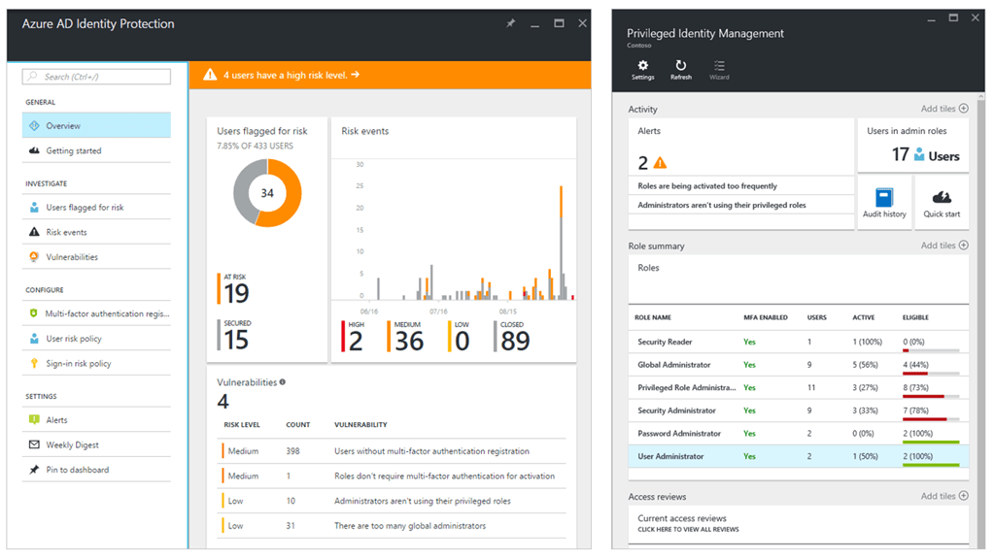Select the User Administrator role row
Viewport: 995px width, 558px height.
[x=799, y=456]
